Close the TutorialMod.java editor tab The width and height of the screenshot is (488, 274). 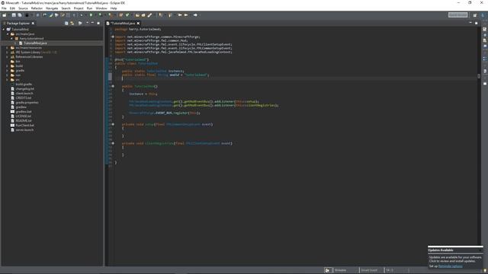138,24
